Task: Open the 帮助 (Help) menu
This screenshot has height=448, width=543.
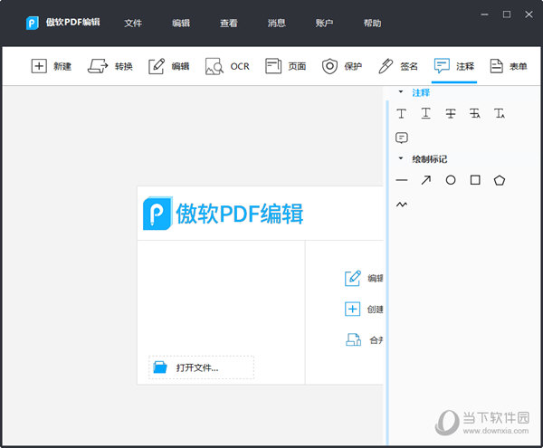Action: 372,23
